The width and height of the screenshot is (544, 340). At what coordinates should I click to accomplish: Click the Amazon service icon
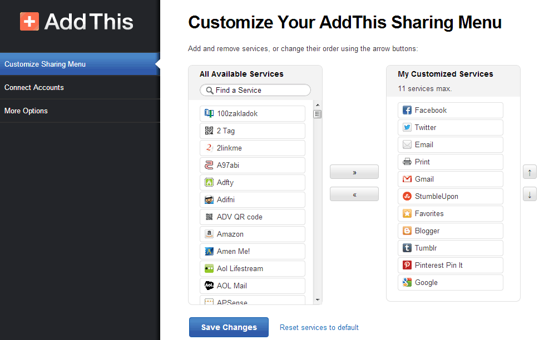click(209, 234)
